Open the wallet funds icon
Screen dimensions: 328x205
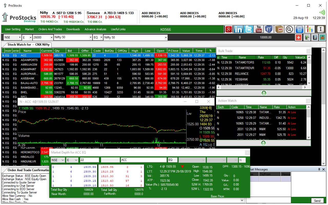click(x=322, y=37)
